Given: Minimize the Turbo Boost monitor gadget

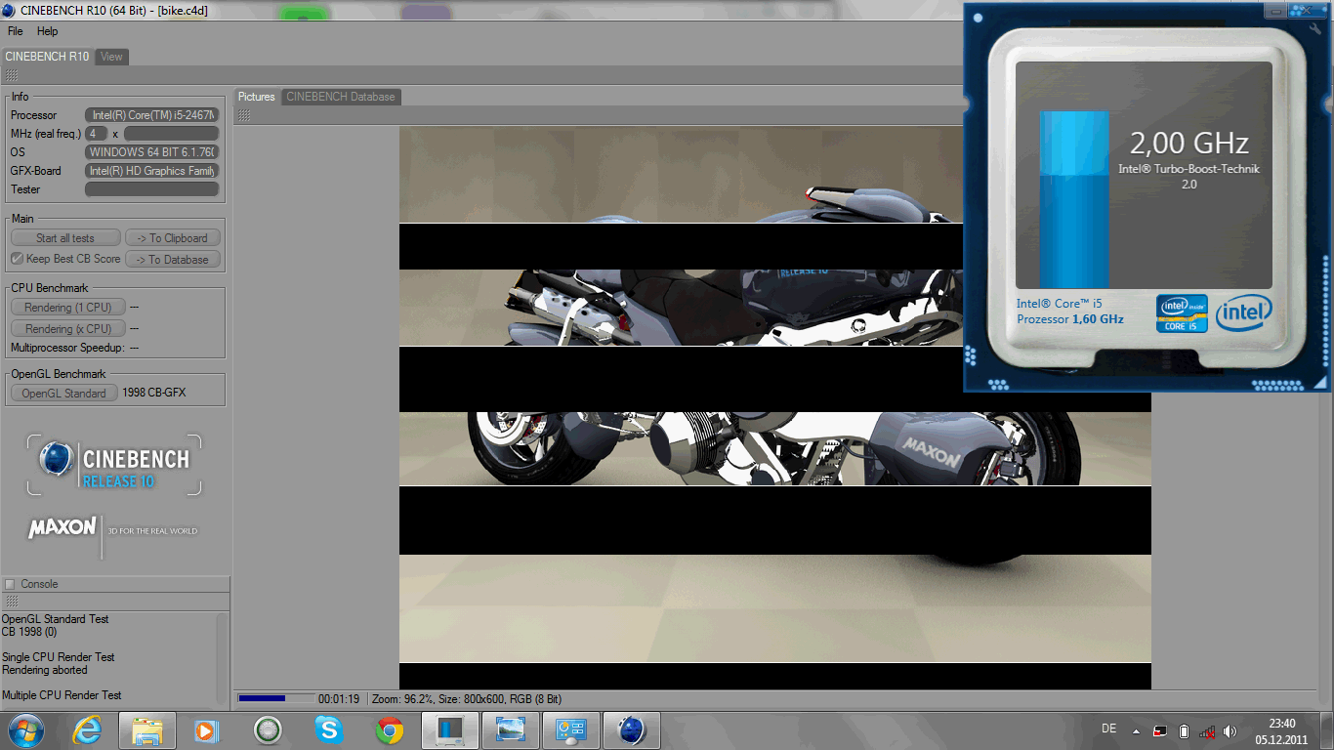Looking at the screenshot, I should pyautogui.click(x=1275, y=11).
